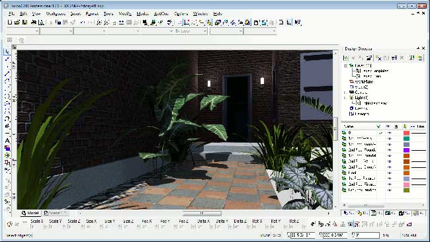Screen dimensions: 430x242
Task: Toggle the active checkmark on layer 0
Action: click(380, 133)
